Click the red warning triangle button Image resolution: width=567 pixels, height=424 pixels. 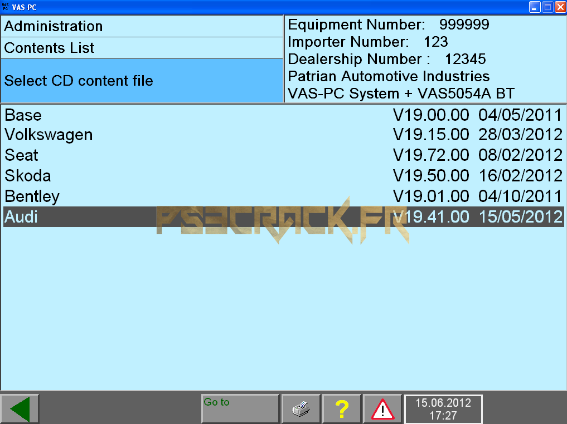[382, 409]
